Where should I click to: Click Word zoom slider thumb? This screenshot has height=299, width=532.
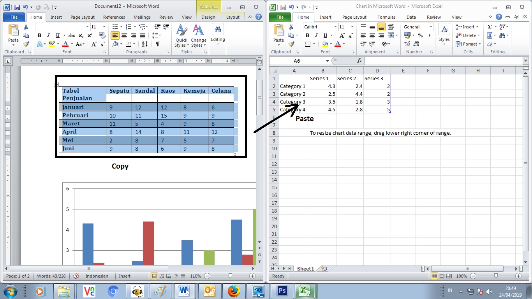pos(231,276)
